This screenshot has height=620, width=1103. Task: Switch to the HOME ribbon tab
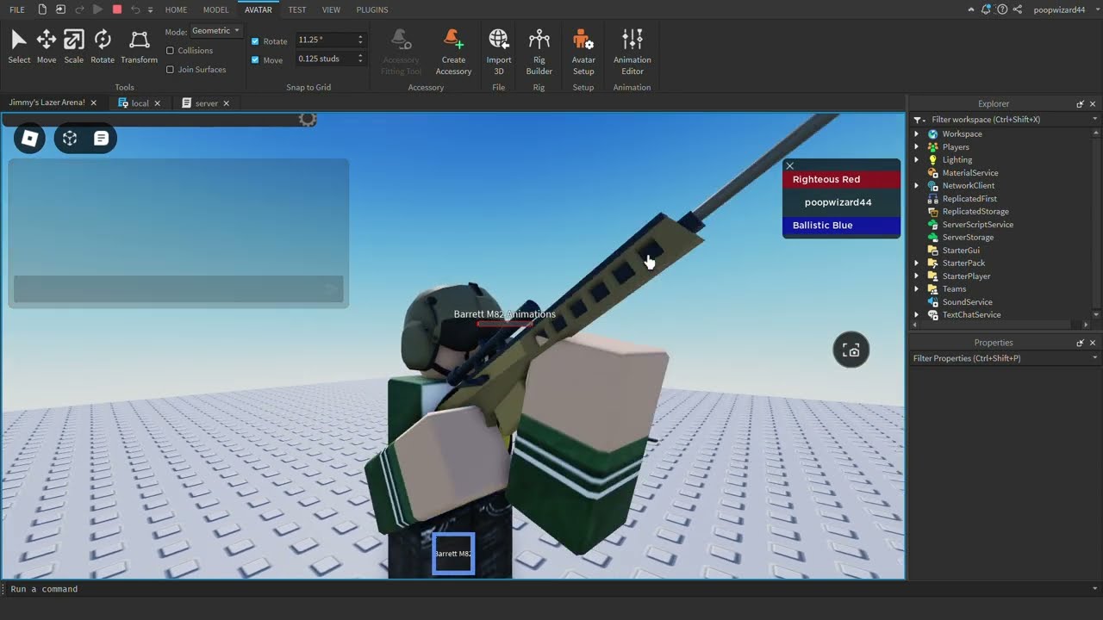176,9
